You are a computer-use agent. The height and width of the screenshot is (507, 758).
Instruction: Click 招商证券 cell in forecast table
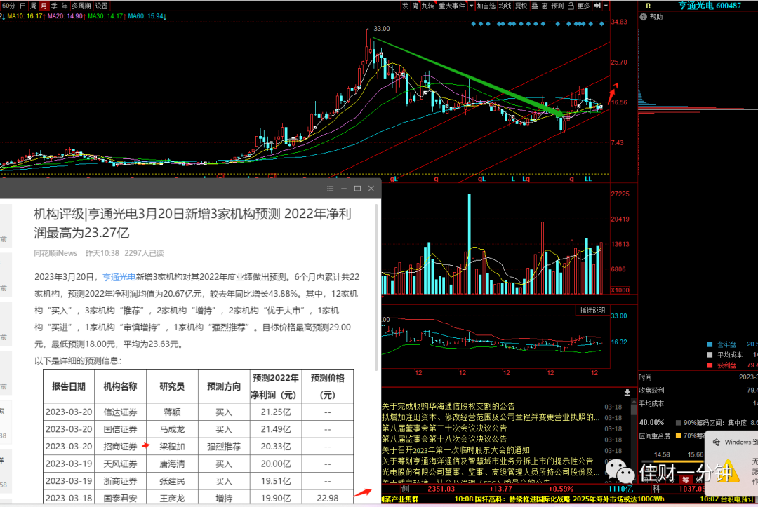(x=121, y=447)
